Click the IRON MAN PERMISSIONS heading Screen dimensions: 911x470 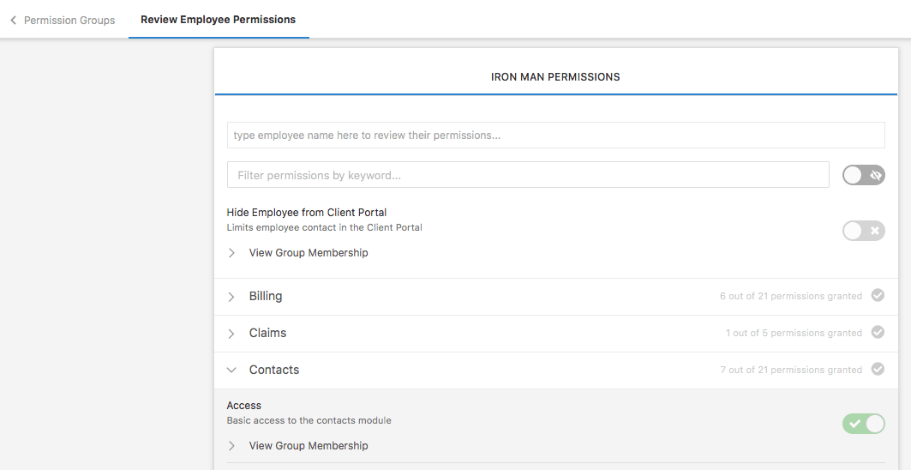point(555,77)
